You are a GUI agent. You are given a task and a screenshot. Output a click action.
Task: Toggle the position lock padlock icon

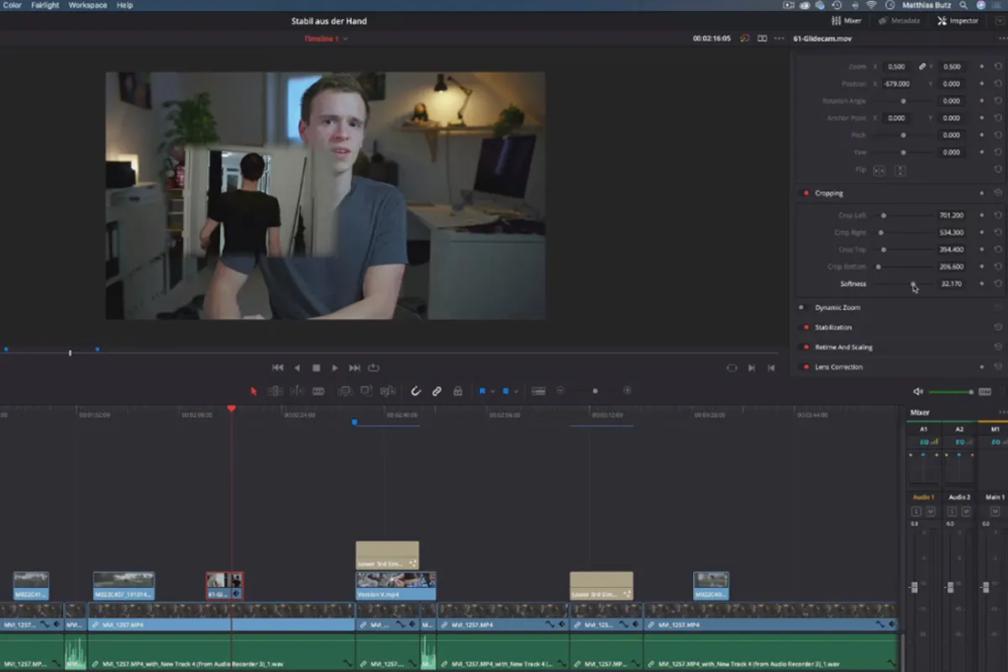[458, 391]
